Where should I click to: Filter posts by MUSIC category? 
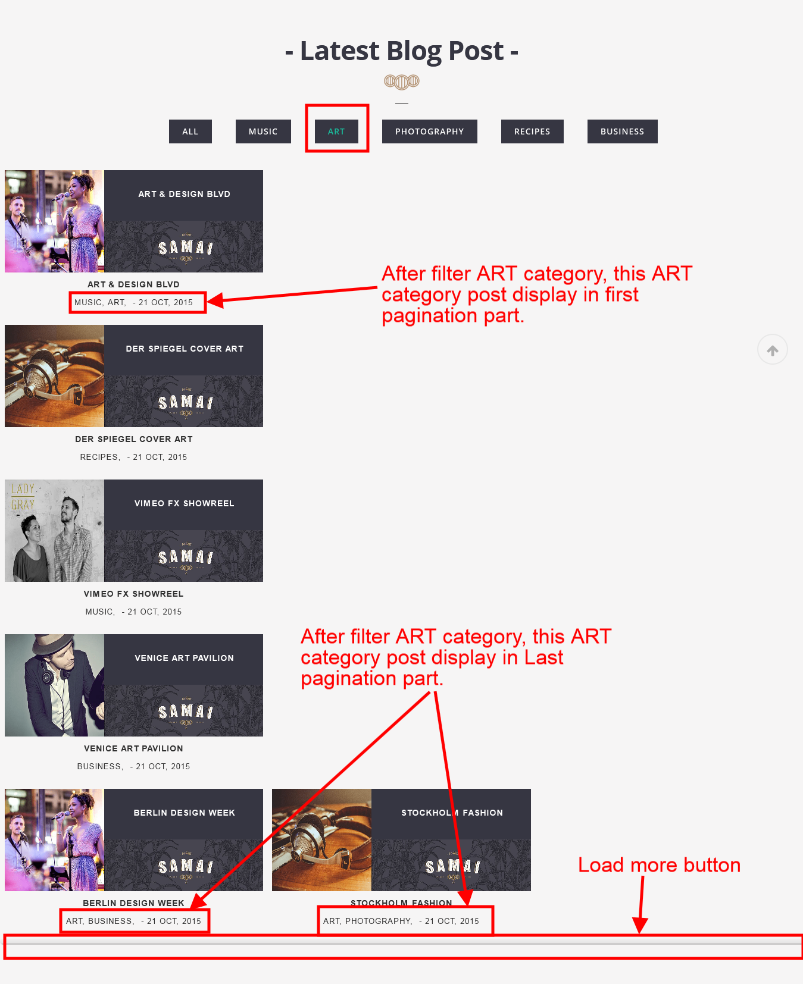click(263, 131)
